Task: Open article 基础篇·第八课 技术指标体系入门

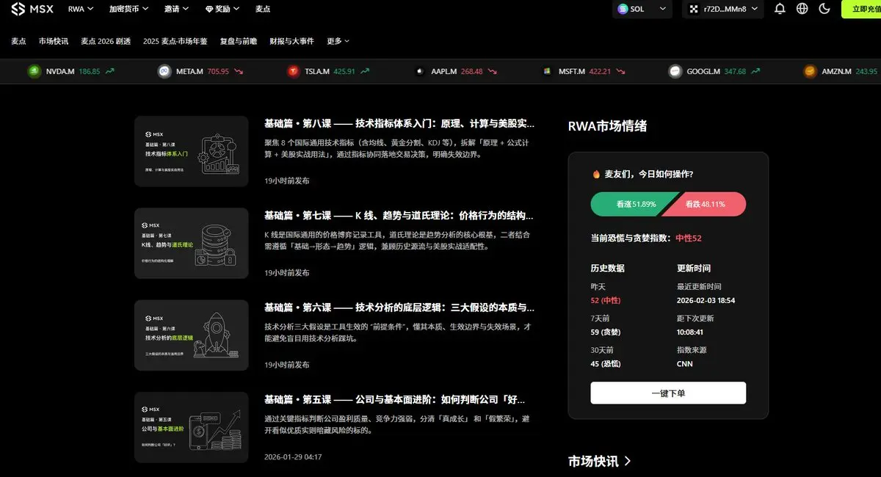Action: [399, 123]
